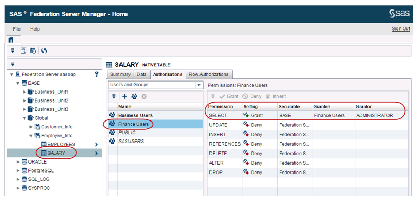Click the SQL_LOG database icon
This screenshot has width=419, height=202.
24,179
